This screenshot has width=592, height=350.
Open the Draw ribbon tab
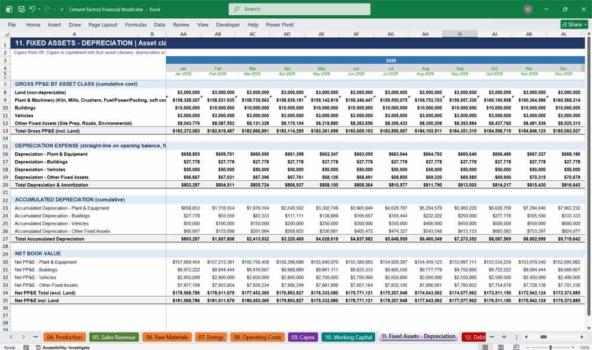tap(75, 24)
